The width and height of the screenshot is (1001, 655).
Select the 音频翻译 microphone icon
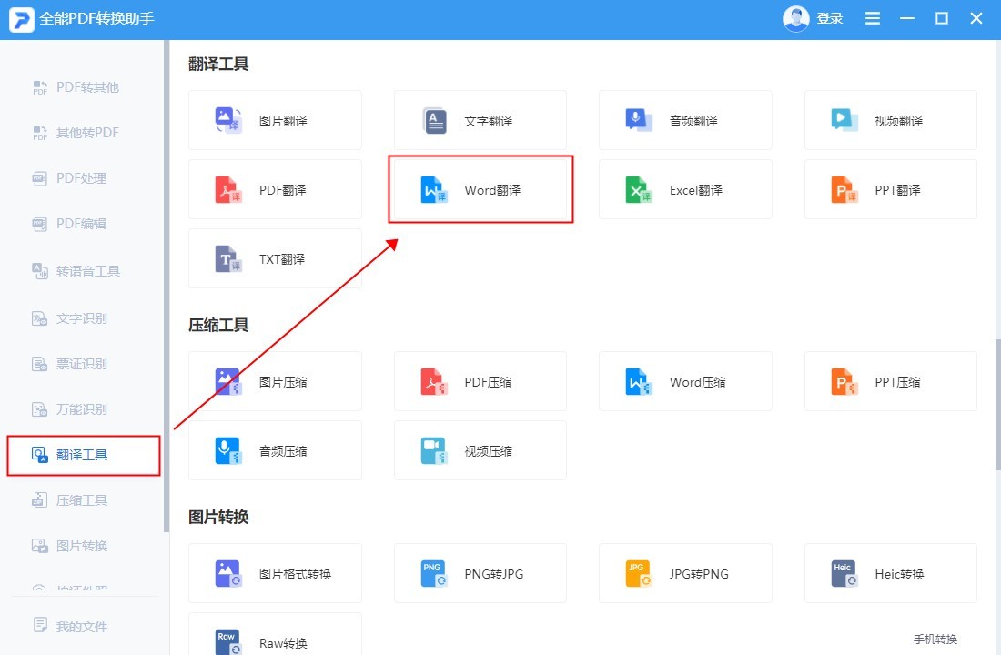click(639, 120)
